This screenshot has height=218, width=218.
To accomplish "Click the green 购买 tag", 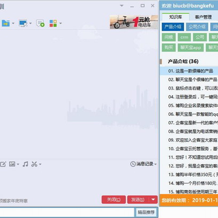I will pyautogui.click(x=168, y=48).
